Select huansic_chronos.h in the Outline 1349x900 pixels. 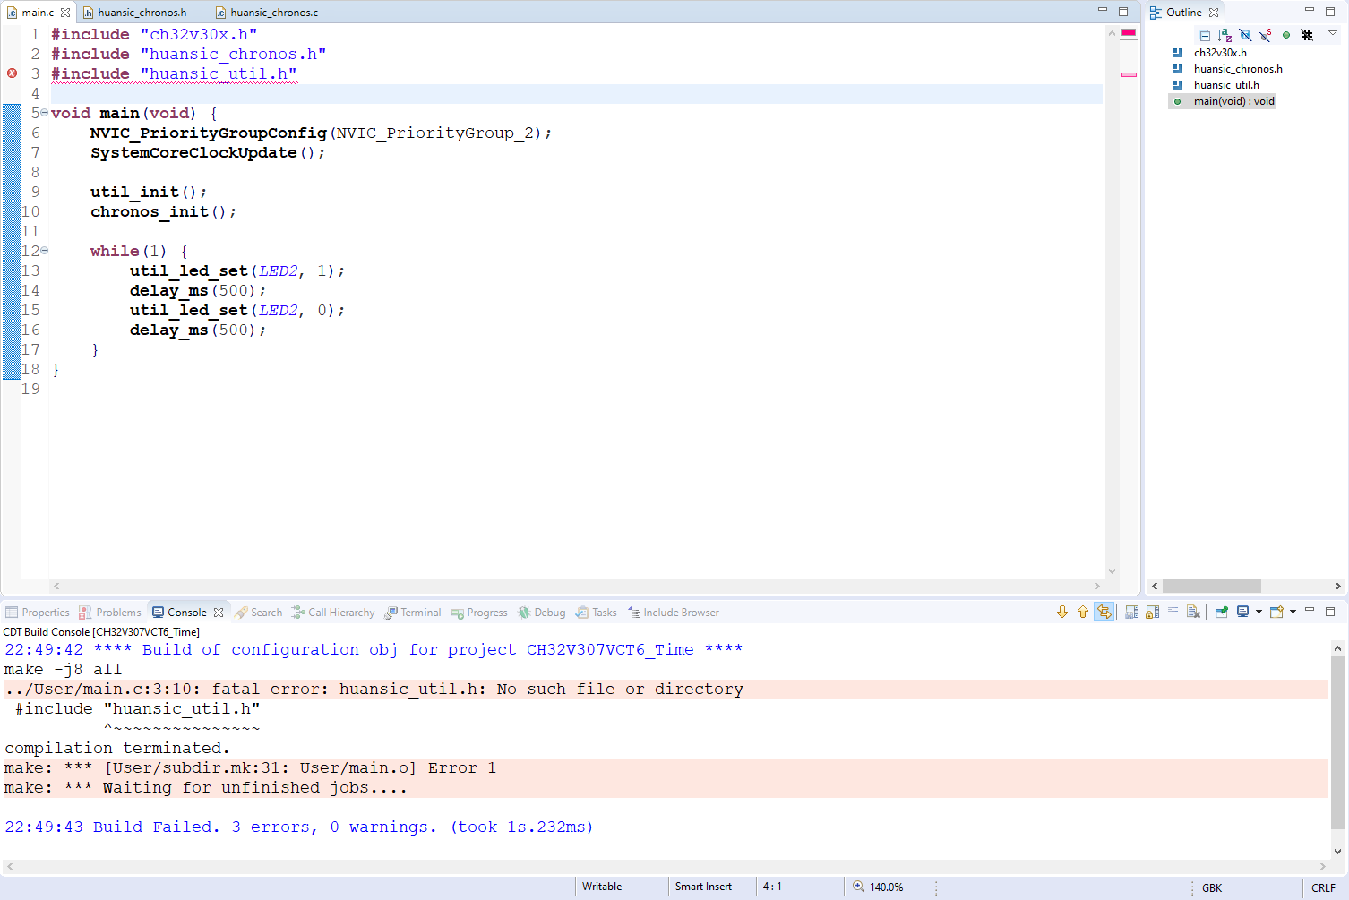click(1238, 69)
